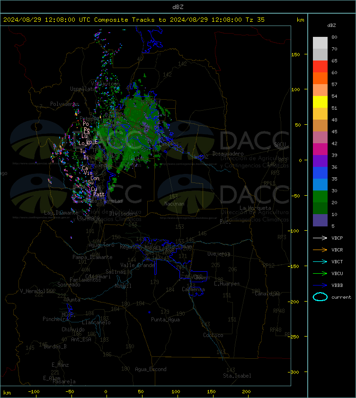Click the Llancanelo place label
The width and height of the screenshot is (356, 398).
(x=96, y=323)
